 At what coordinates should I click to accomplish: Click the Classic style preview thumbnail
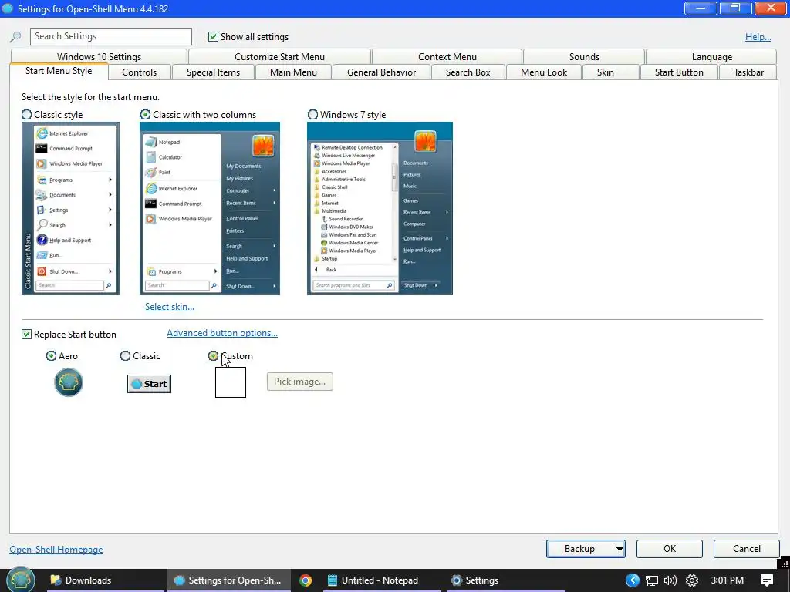click(70, 208)
